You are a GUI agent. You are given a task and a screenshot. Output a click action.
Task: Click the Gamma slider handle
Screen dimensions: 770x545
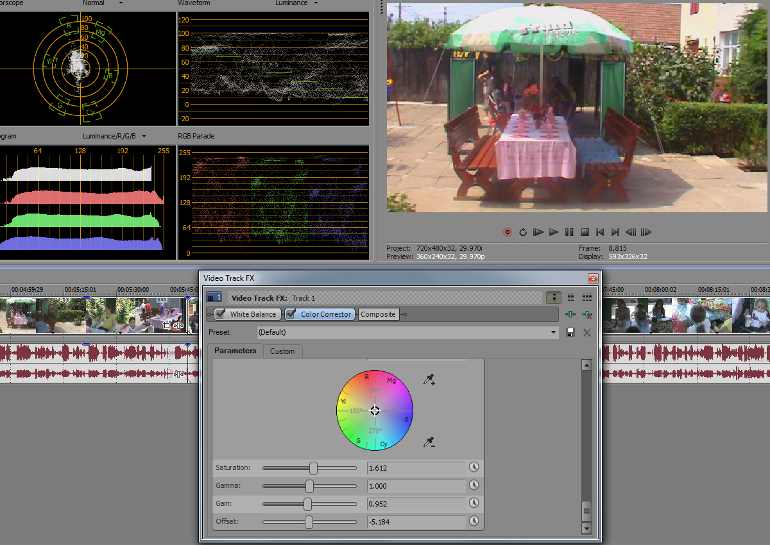point(309,486)
